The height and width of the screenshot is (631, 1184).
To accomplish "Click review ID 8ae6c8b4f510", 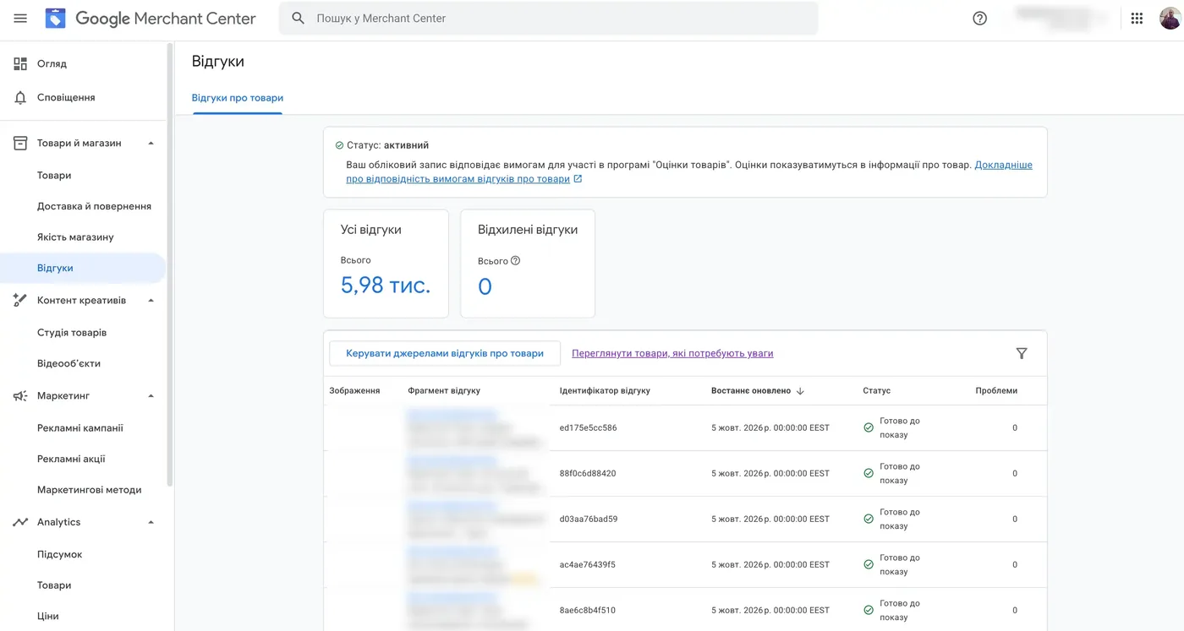I will pyautogui.click(x=588, y=610).
